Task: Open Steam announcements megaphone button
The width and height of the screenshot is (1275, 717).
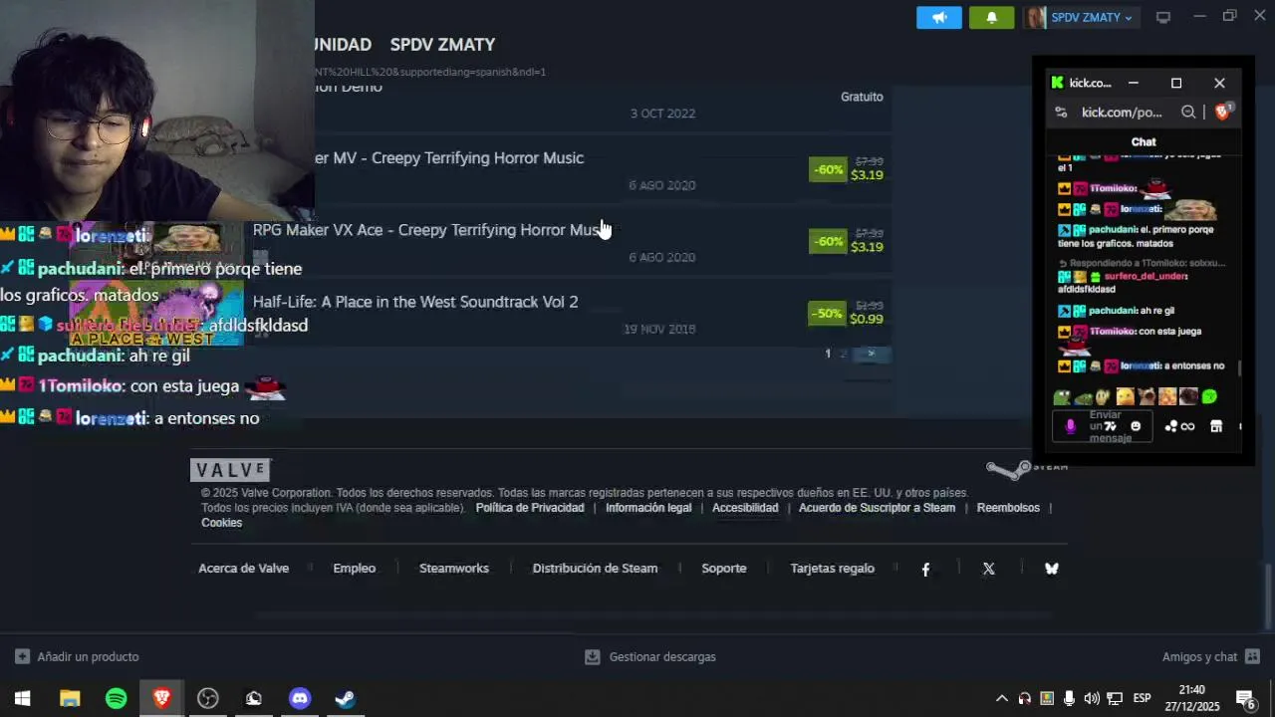Action: [939, 17]
